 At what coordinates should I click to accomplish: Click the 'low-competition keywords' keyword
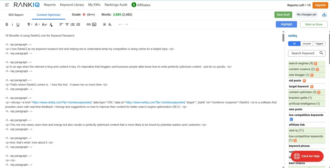(307, 138)
